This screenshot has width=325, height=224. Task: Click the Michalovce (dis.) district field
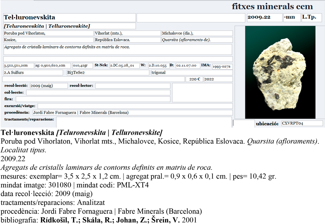pyautogui.click(x=197, y=33)
